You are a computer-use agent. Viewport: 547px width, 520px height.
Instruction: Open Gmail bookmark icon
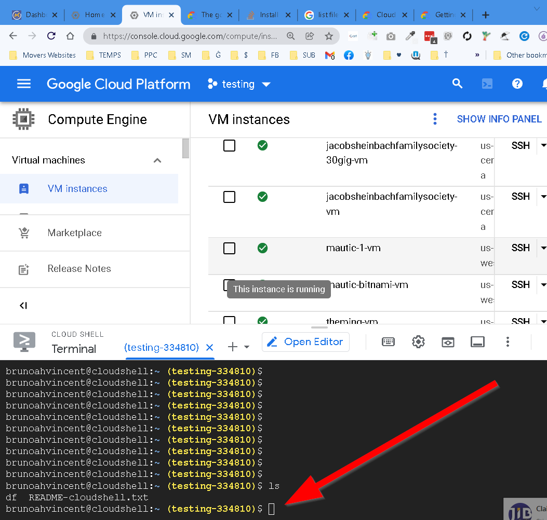[330, 55]
